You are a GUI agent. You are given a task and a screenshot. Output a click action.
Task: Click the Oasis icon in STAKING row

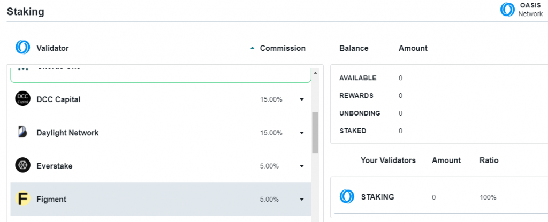coord(347,196)
